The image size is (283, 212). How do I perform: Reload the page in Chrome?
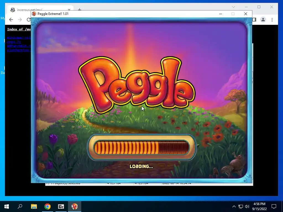[x=28, y=20]
